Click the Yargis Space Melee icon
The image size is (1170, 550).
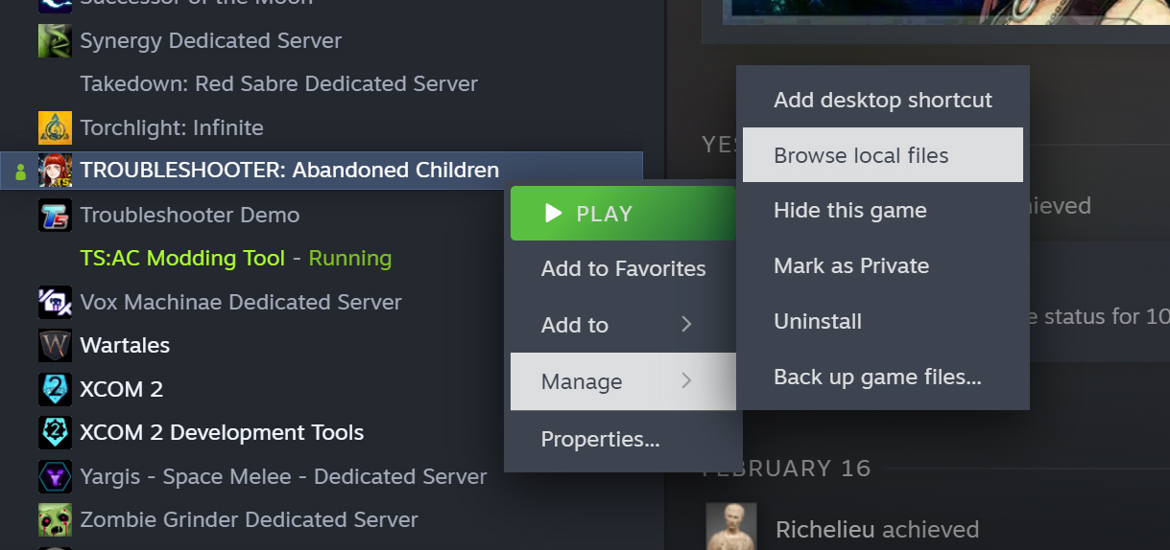[x=55, y=476]
